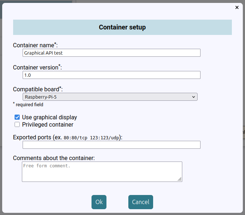Uncheck the Use graphical display checkbox
Viewport: 245px width, 215px height.
point(17,117)
